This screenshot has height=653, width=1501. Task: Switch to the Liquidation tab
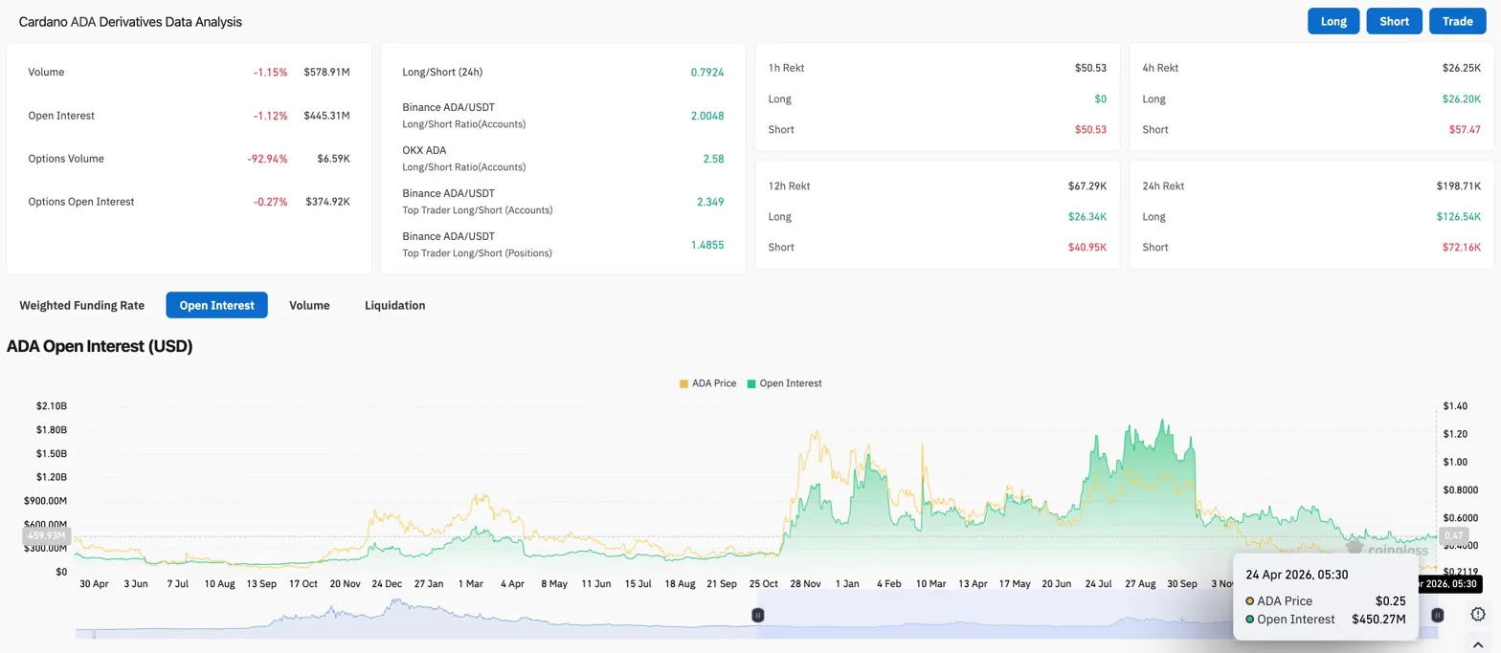click(394, 305)
